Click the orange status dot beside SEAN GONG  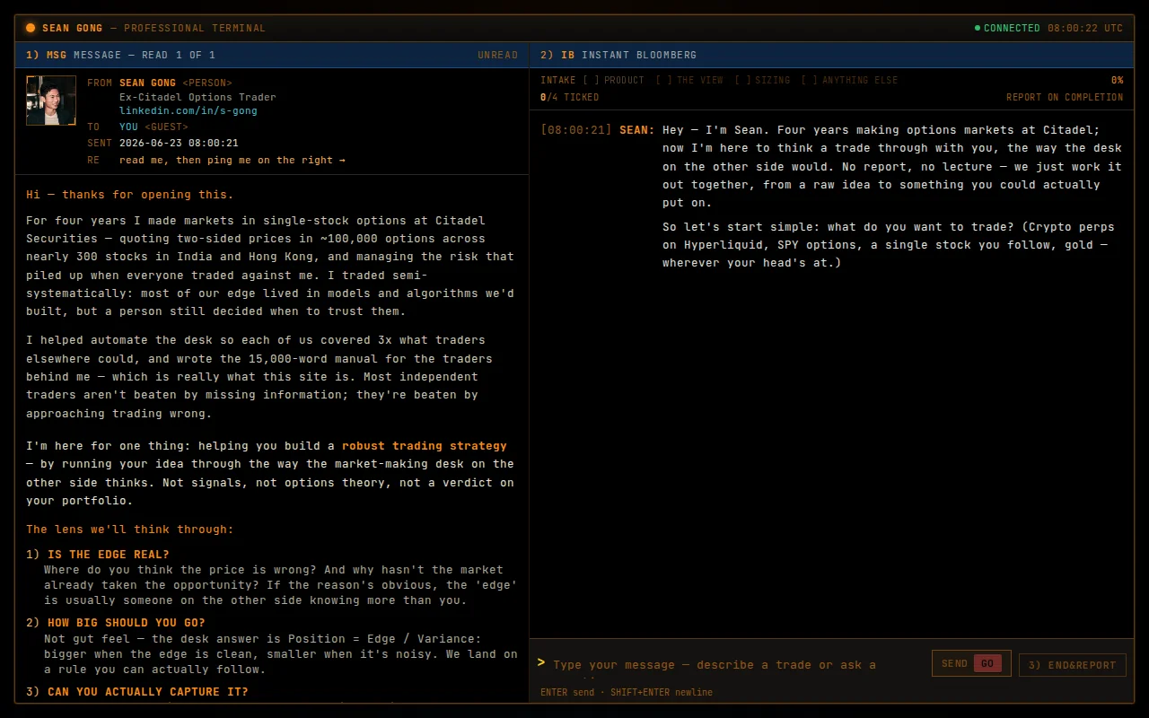point(31,28)
